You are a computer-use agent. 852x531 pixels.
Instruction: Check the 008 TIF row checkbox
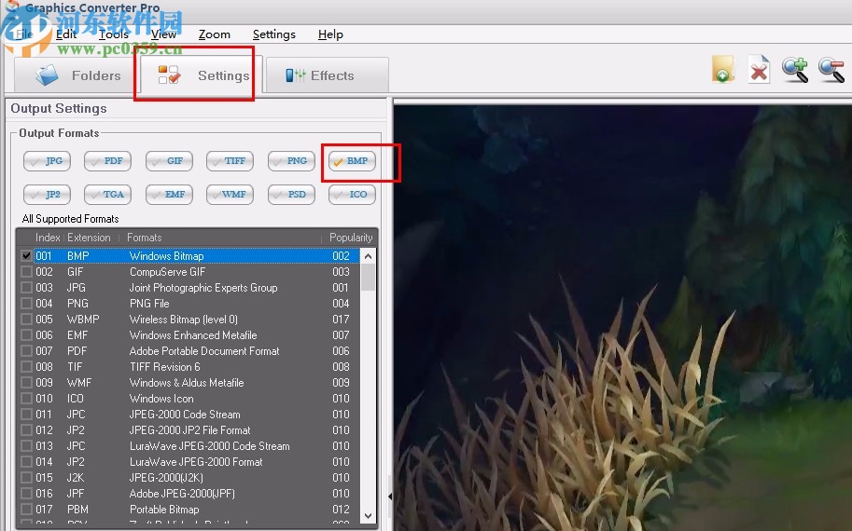26,367
